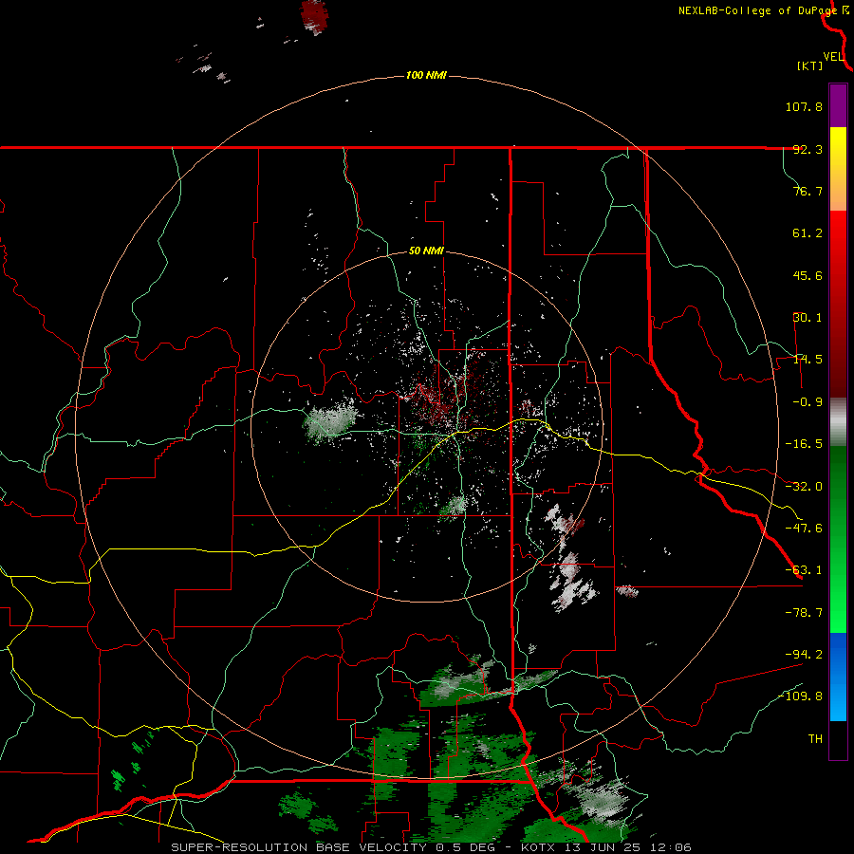Screen dimensions: 854x854
Task: Pick the gray near-zero segment of the color bar
Action: 838,422
